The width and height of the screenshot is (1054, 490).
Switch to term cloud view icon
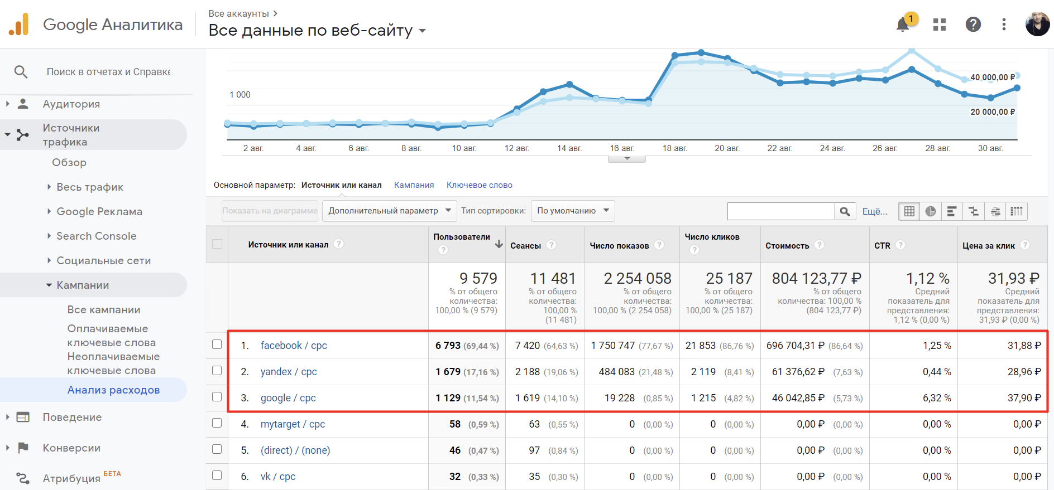[x=995, y=211]
